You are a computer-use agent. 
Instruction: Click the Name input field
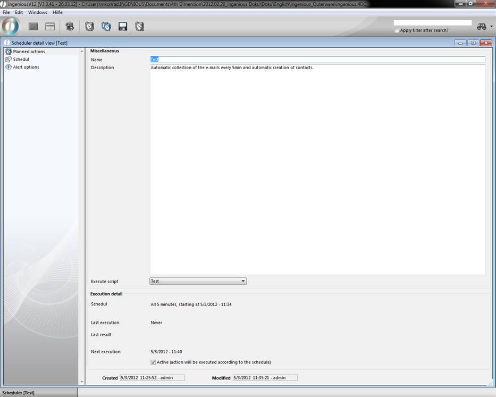tap(317, 60)
